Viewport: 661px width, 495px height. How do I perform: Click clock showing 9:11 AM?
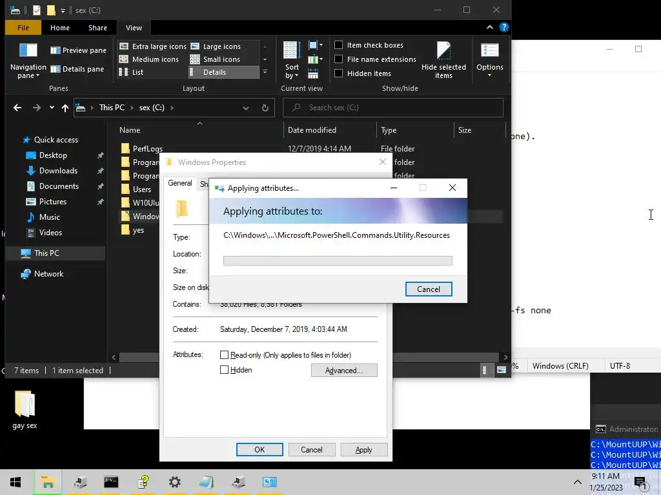(x=605, y=476)
